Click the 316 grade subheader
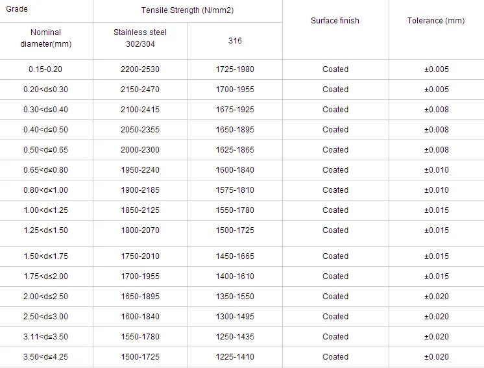The height and width of the screenshot is (368, 484). tap(235, 41)
